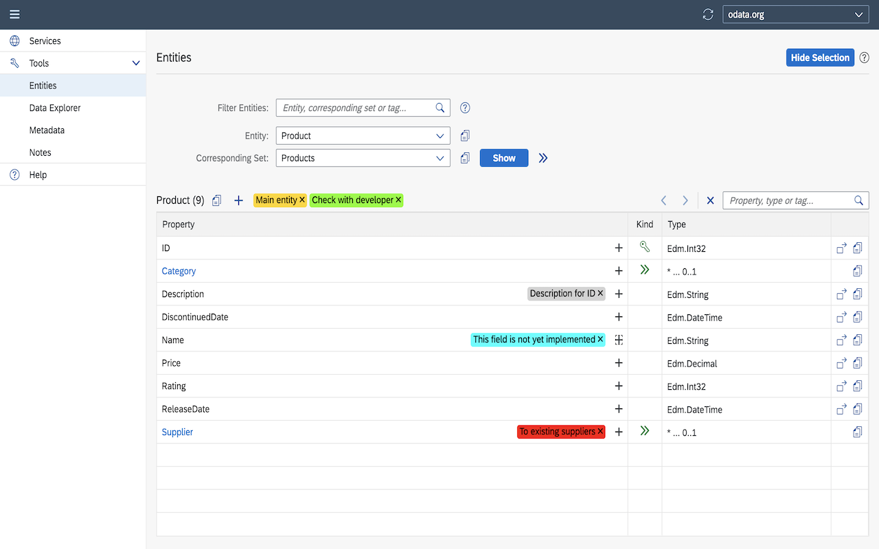Copy the Entity name Product
879x549 pixels.
click(x=465, y=136)
